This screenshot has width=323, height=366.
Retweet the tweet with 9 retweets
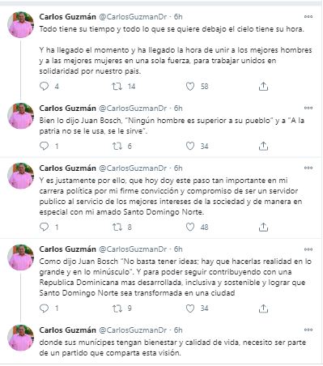117,309
